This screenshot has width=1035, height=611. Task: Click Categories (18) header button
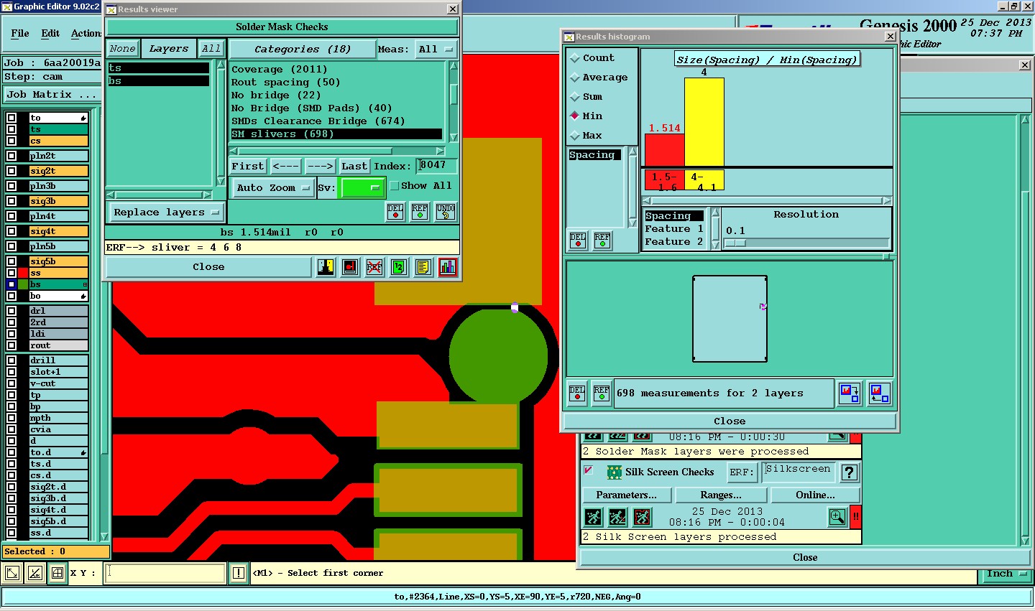(303, 50)
